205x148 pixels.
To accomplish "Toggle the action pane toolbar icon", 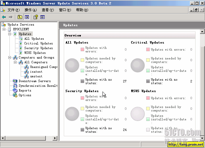I will point(43,17).
